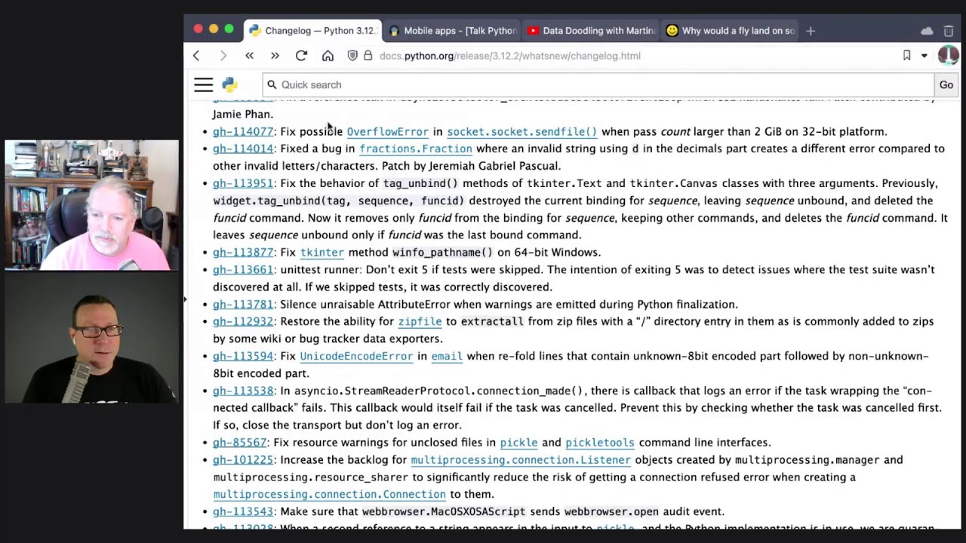Open the email module link
Viewport: 966px width, 543px height.
coord(447,356)
